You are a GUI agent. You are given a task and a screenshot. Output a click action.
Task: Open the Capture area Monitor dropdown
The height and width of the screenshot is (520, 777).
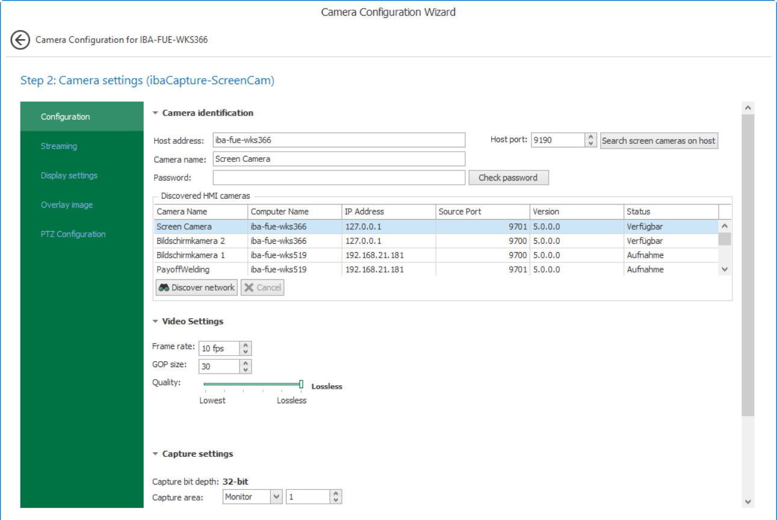click(276, 497)
